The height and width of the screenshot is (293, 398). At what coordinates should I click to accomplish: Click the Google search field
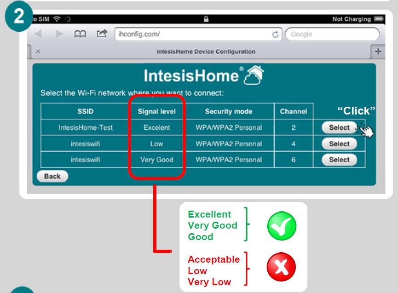[332, 34]
